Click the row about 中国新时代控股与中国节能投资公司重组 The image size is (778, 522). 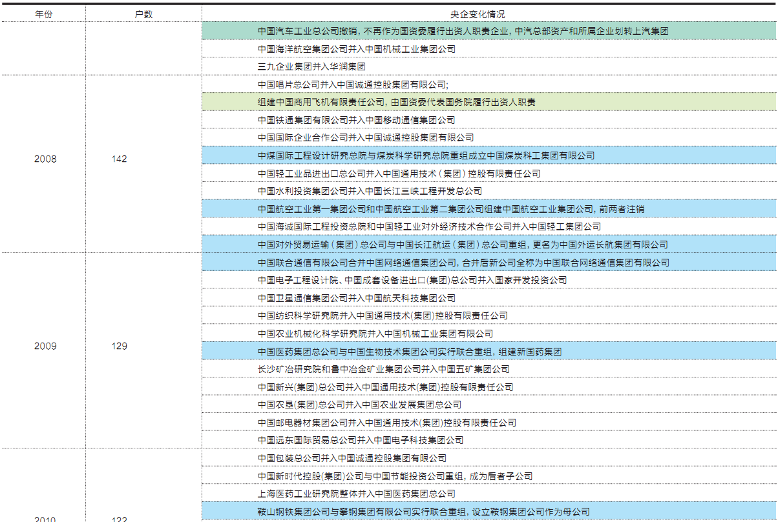[x=489, y=476]
